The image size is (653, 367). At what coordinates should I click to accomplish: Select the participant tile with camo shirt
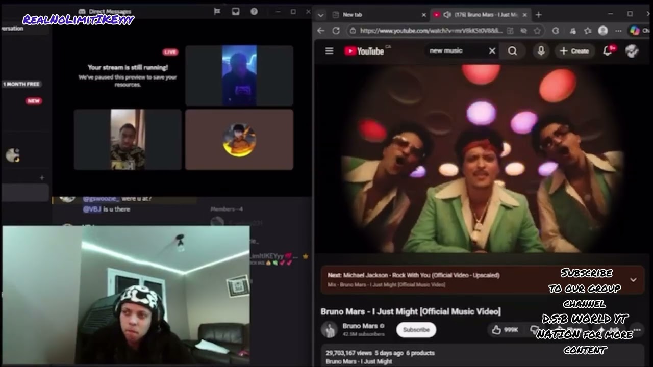[x=128, y=139]
